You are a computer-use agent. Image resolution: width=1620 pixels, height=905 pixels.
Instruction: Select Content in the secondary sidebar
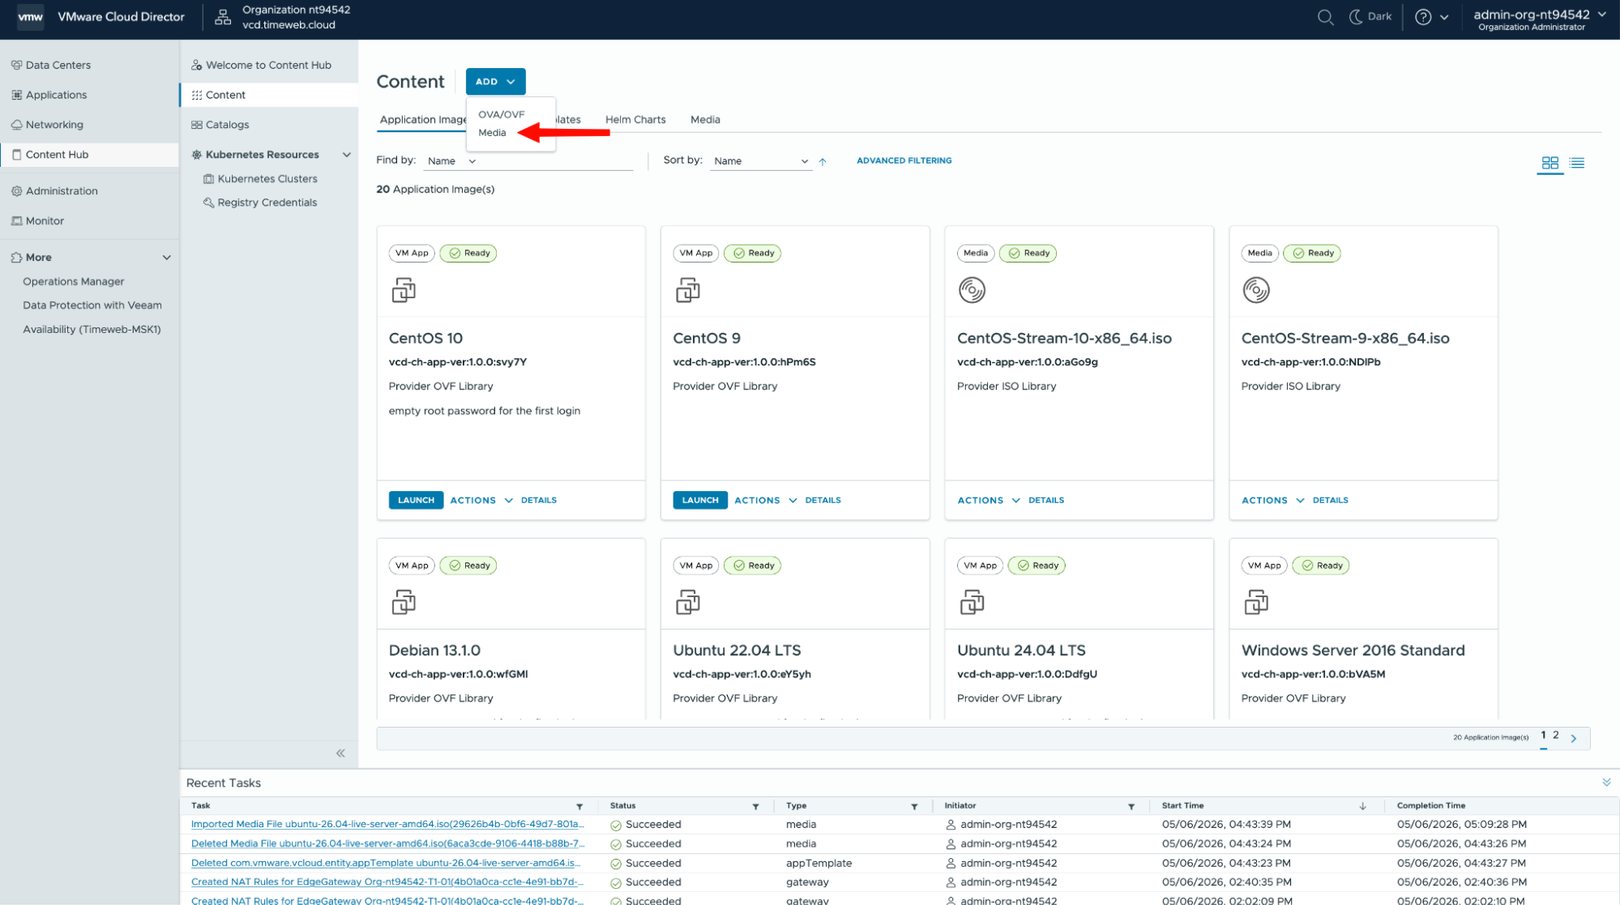(x=269, y=95)
